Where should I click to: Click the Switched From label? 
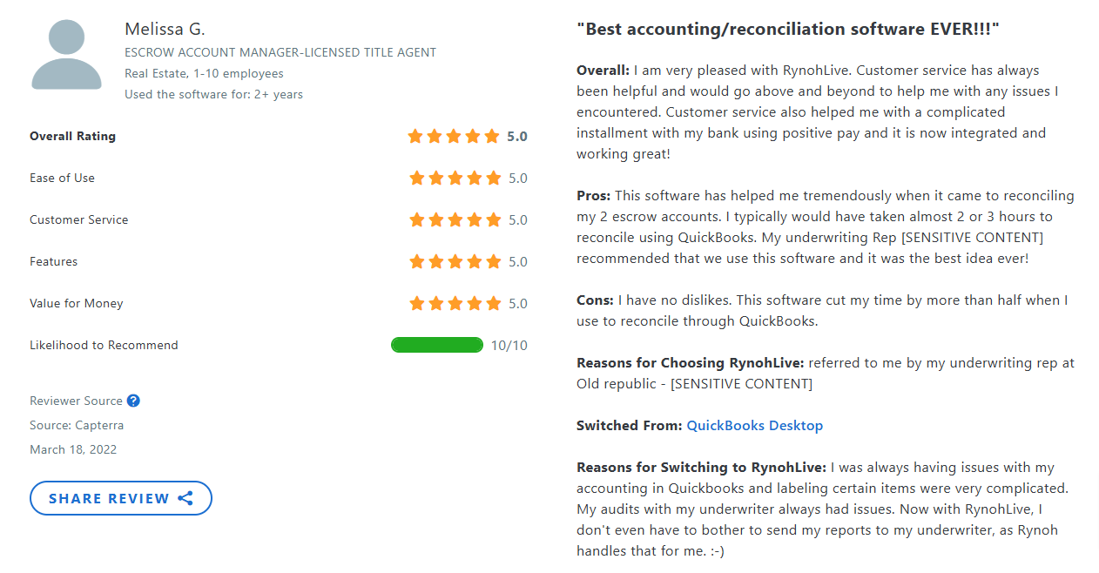[629, 426]
